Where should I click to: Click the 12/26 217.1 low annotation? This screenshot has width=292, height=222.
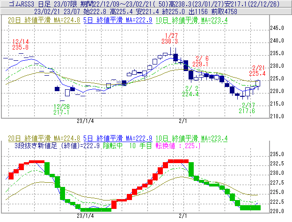pyautogui.click(x=61, y=109)
